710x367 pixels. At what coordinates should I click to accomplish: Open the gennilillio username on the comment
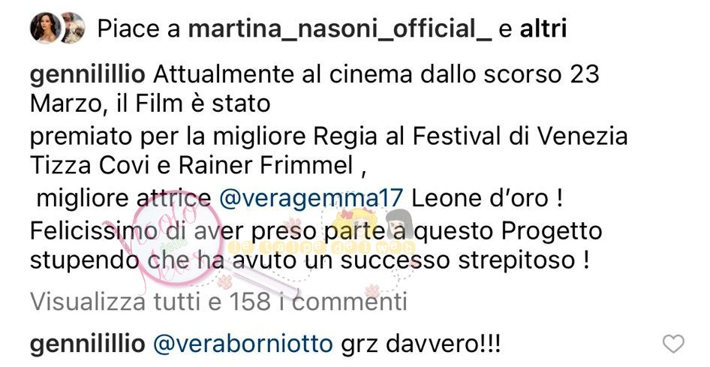pyautogui.click(x=87, y=344)
